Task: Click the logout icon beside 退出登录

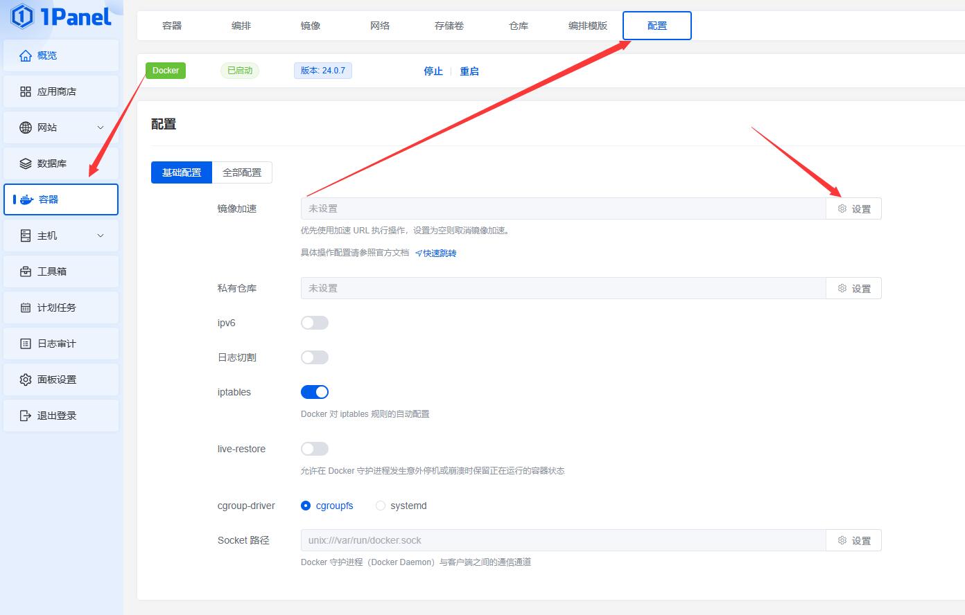Action: pos(26,416)
